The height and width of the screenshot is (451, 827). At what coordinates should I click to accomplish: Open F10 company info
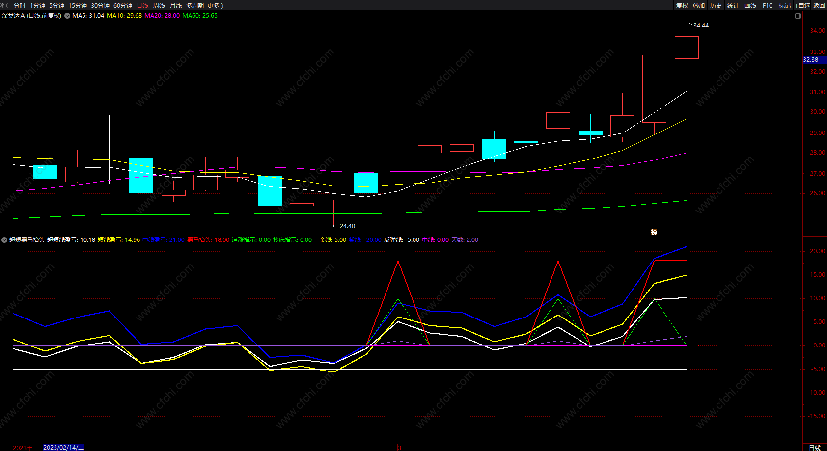click(x=767, y=6)
